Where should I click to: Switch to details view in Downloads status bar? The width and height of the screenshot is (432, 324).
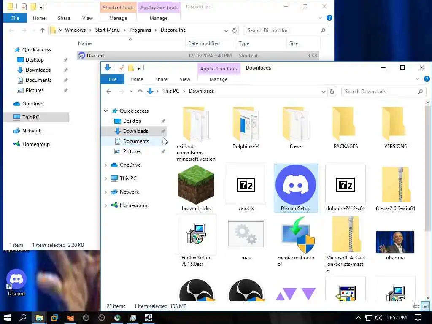pyautogui.click(x=416, y=306)
